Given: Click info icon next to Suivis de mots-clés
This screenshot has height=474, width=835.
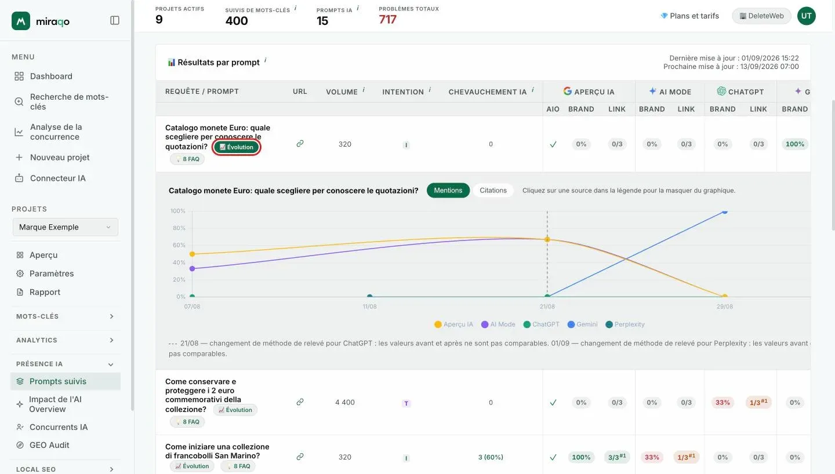Looking at the screenshot, I should (x=295, y=8).
